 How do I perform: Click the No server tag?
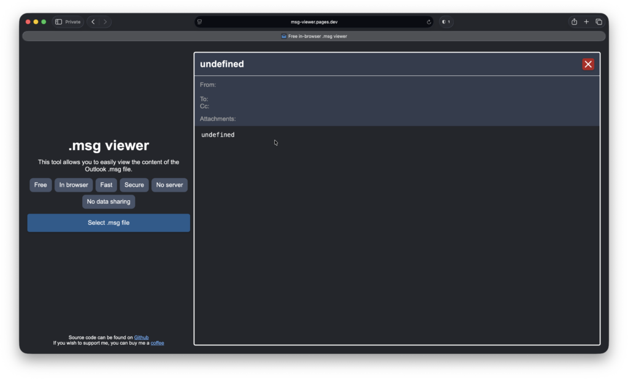point(169,185)
